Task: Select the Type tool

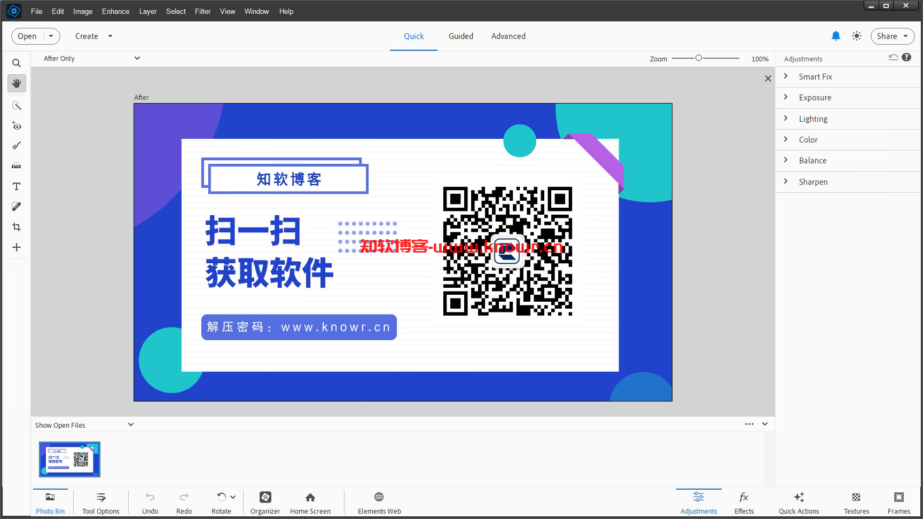Action: click(x=17, y=186)
